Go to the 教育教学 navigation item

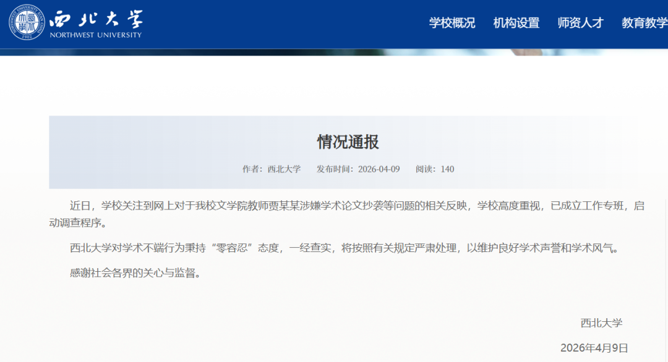[x=644, y=23]
